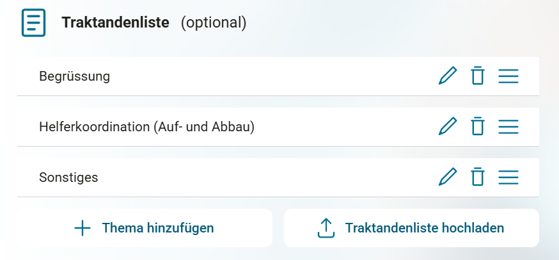This screenshot has height=260, width=559.
Task: Select the Sonstiges row text
Action: [68, 177]
